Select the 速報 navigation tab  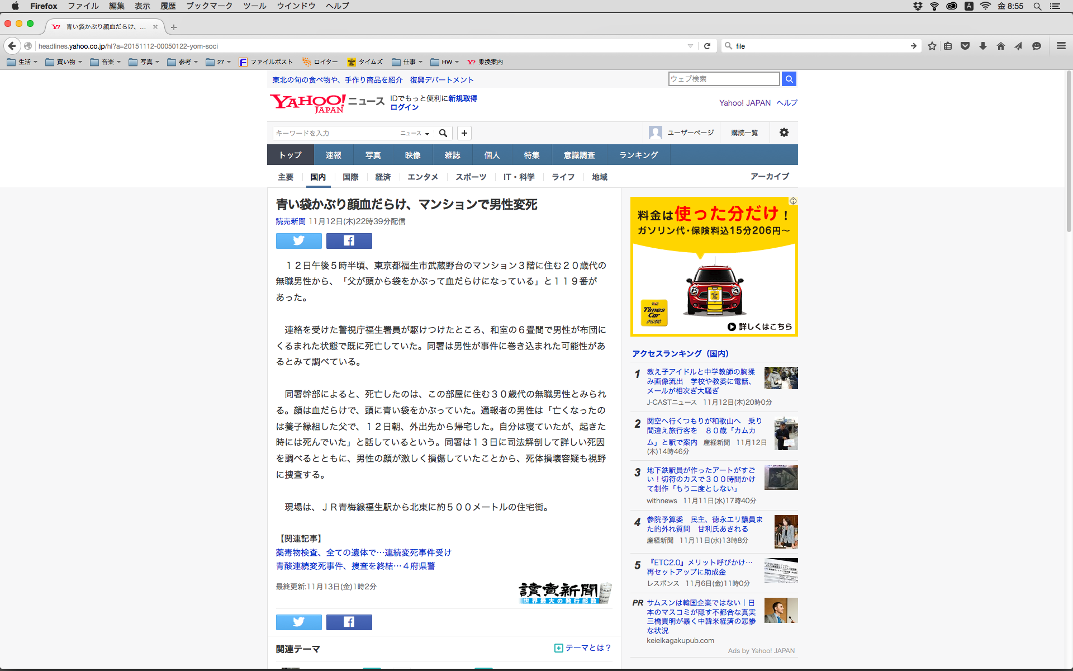pyautogui.click(x=333, y=155)
